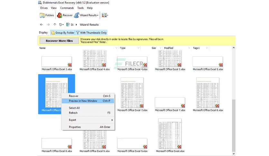Sort by the Tags1 column header
The height and width of the screenshot is (156, 269).
196,48
